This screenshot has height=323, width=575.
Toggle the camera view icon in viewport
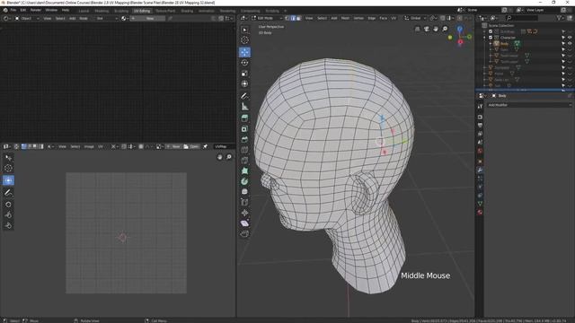tap(427, 29)
